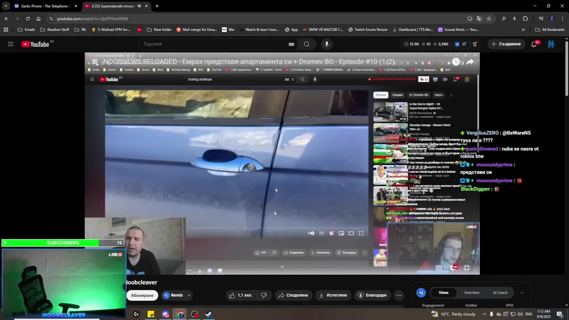Image resolution: width=569 pixels, height=320 pixels.
Task: Open Sticky Notes from the taskbar
Action: pyautogui.click(x=151, y=314)
